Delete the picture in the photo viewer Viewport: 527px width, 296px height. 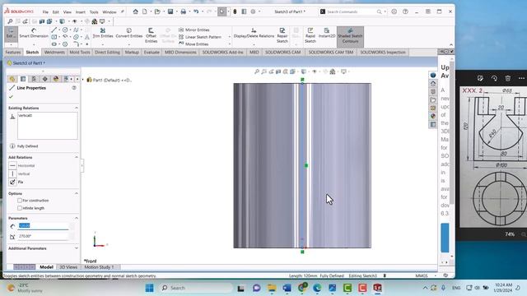(508, 78)
